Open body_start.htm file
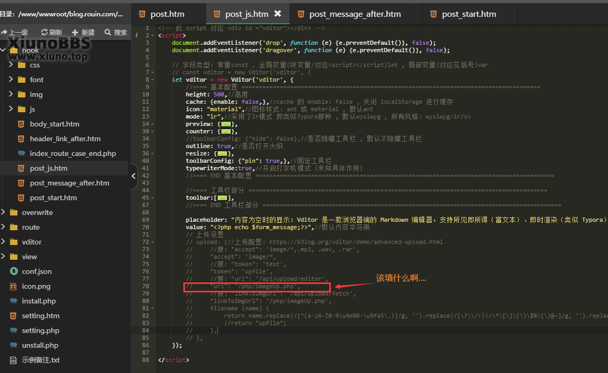Image resolution: width=608 pixels, height=373 pixels. [54, 124]
